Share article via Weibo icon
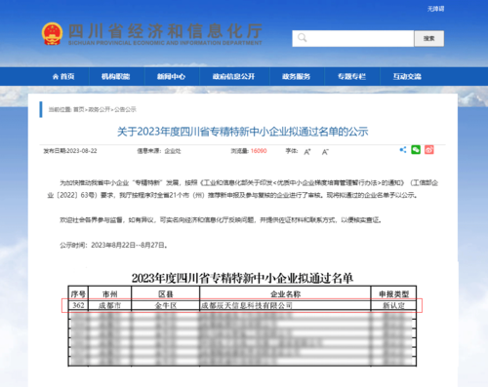The width and height of the screenshot is (488, 387). coord(429,150)
